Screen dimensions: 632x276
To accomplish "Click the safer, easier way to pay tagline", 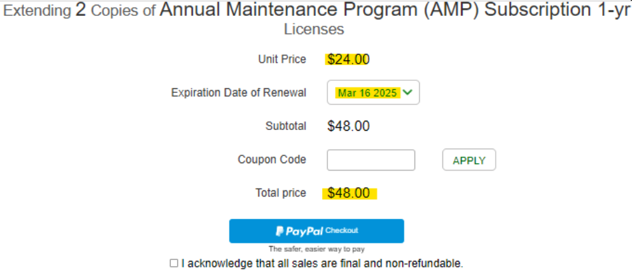I will pos(317,249).
